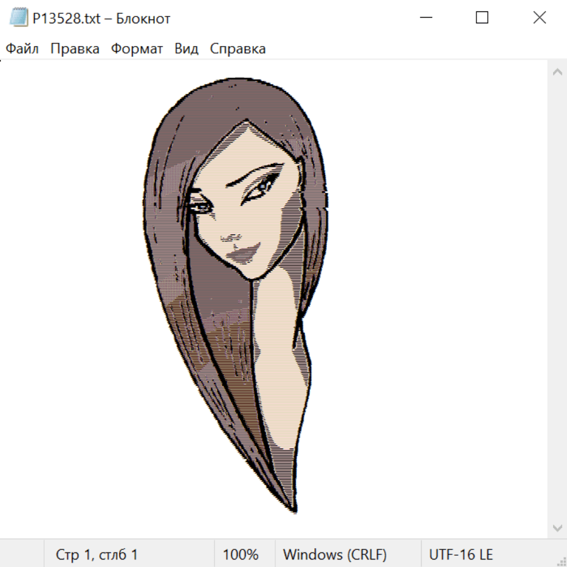This screenshot has width=567, height=567.
Task: Maximize the Блокнот window
Action: click(x=482, y=18)
